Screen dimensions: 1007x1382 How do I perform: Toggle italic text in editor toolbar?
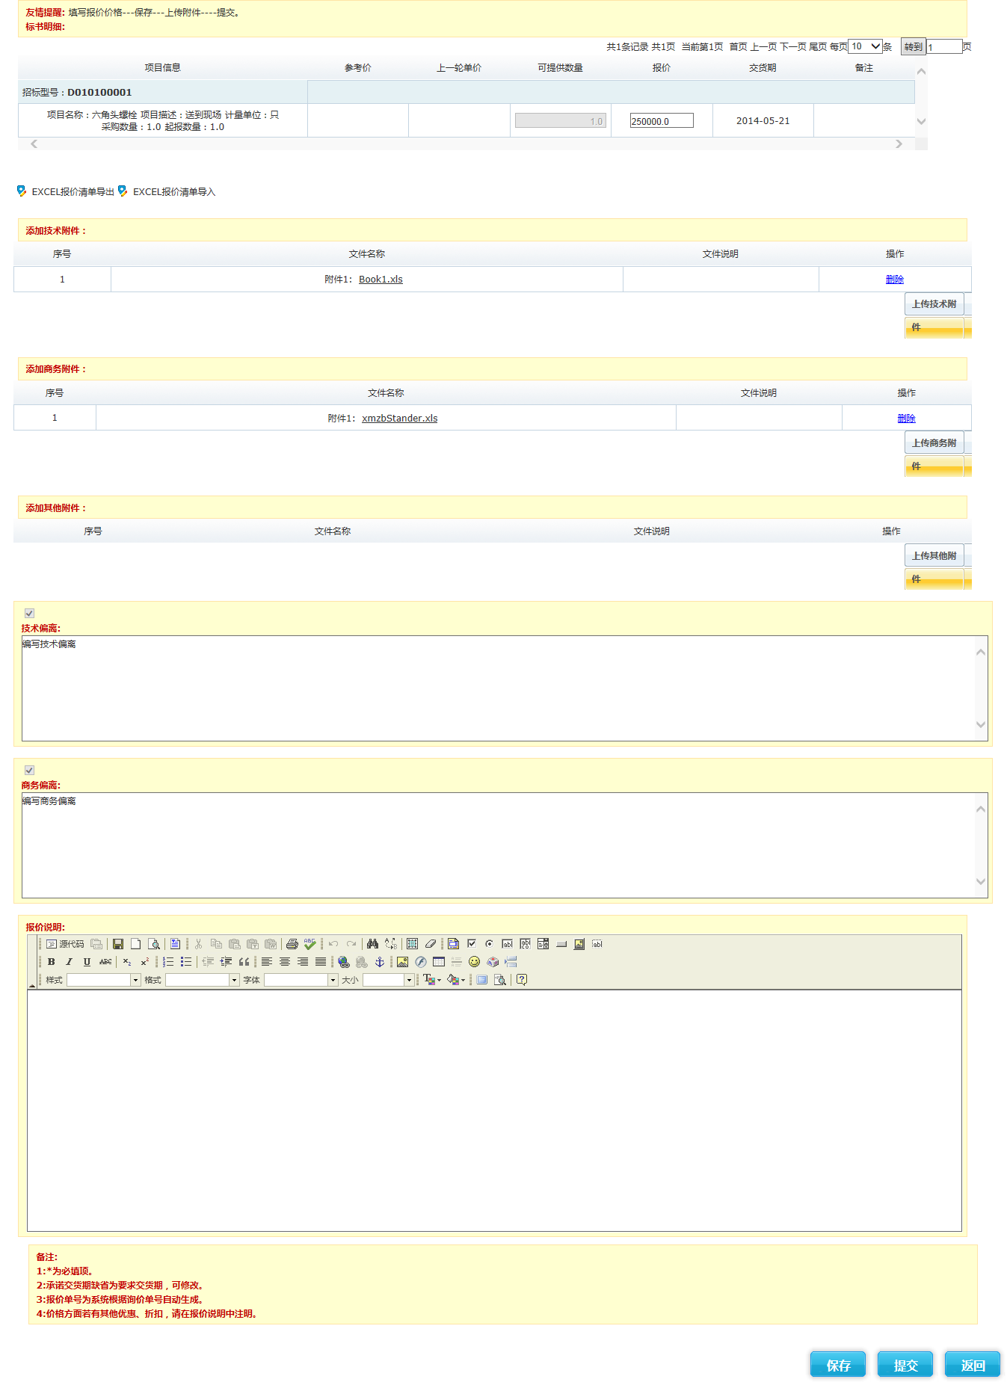[69, 962]
